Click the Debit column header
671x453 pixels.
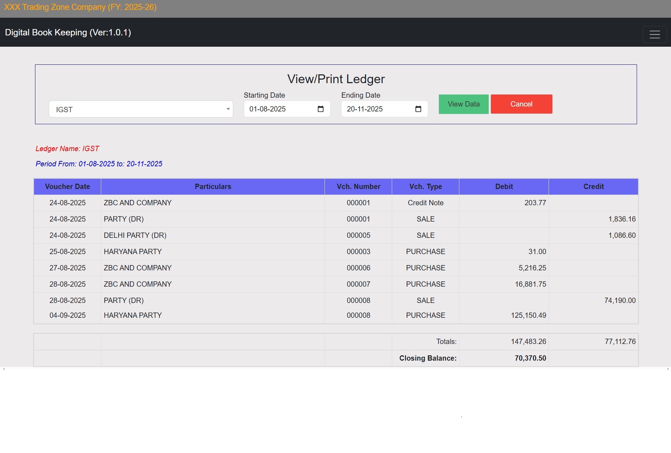coord(504,187)
